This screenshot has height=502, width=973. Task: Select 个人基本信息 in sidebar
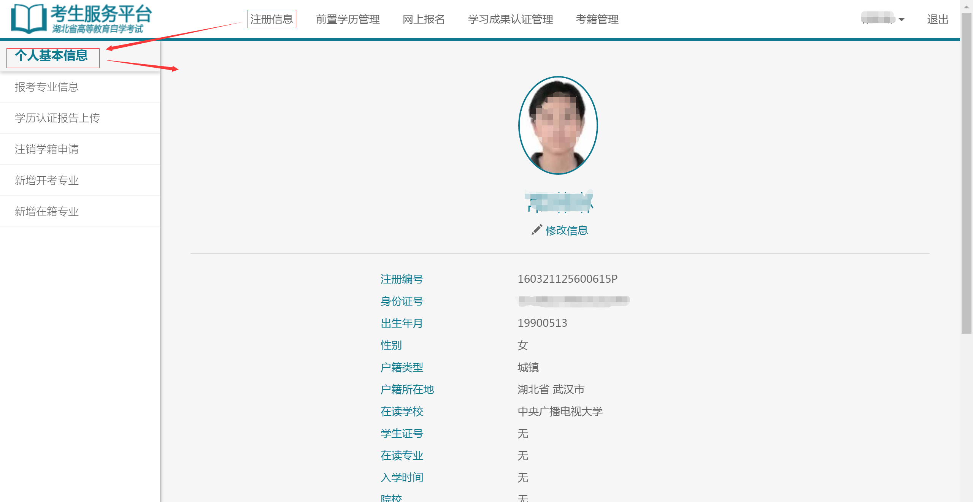pos(52,56)
